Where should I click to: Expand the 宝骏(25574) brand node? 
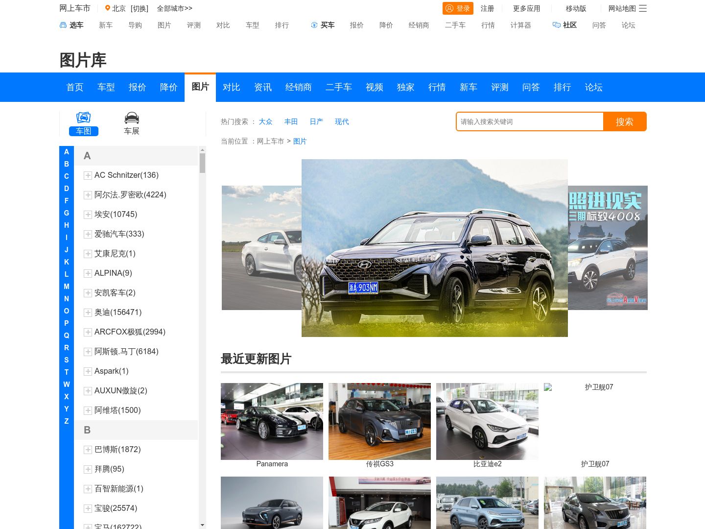(x=88, y=508)
